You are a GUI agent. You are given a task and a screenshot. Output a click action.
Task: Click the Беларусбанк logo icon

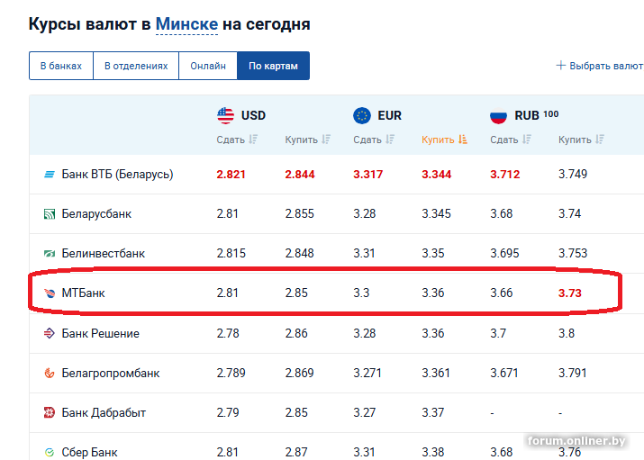[x=50, y=213]
